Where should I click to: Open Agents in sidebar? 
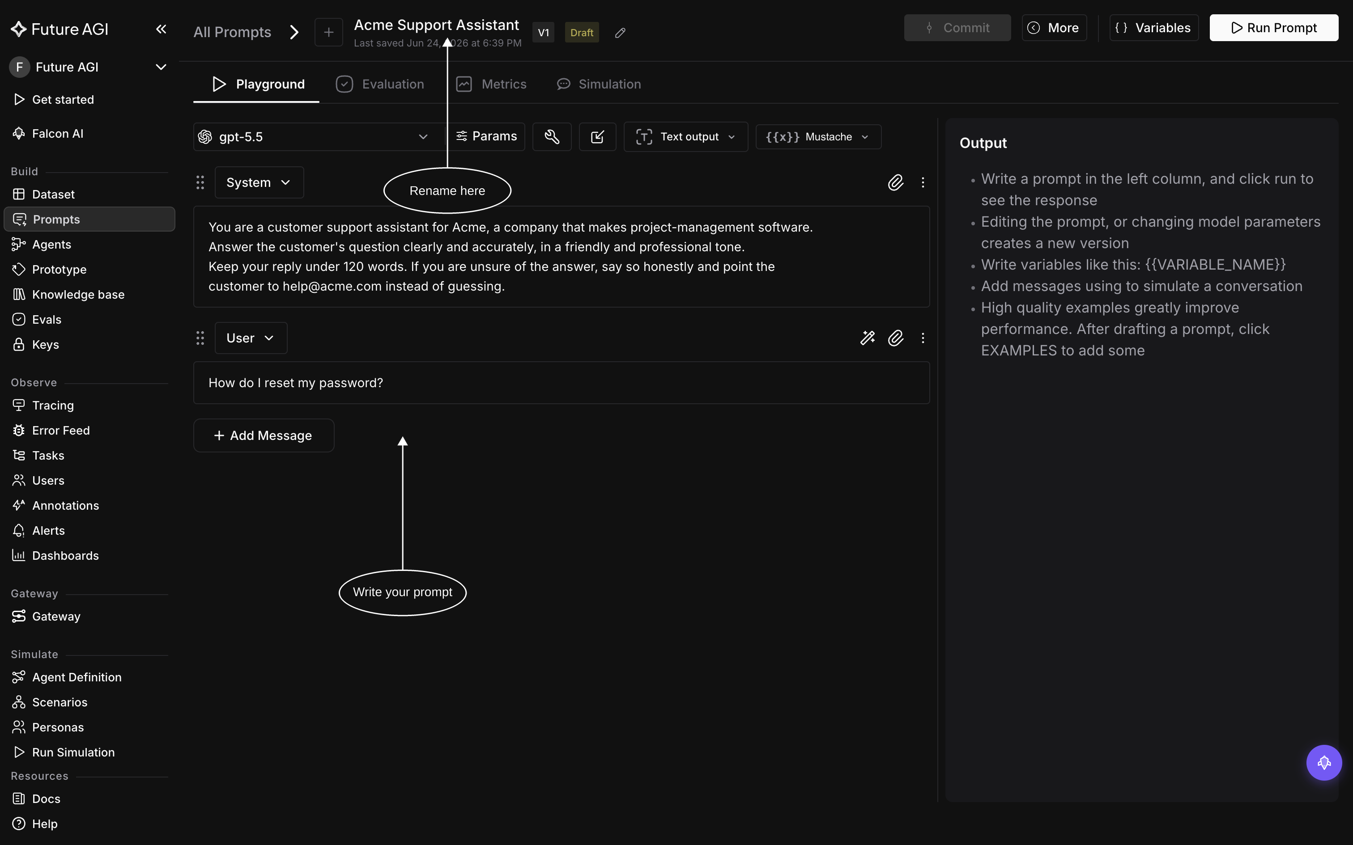89,245
